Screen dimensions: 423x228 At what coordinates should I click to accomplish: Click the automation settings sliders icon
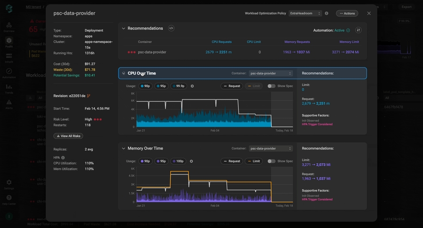pyautogui.click(x=358, y=30)
